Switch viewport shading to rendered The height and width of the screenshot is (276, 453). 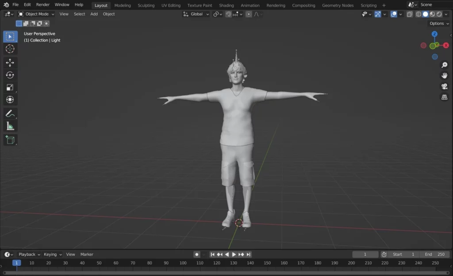point(439,14)
